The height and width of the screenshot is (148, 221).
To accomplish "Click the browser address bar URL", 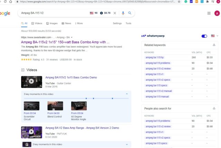I will tap(97, 1).
